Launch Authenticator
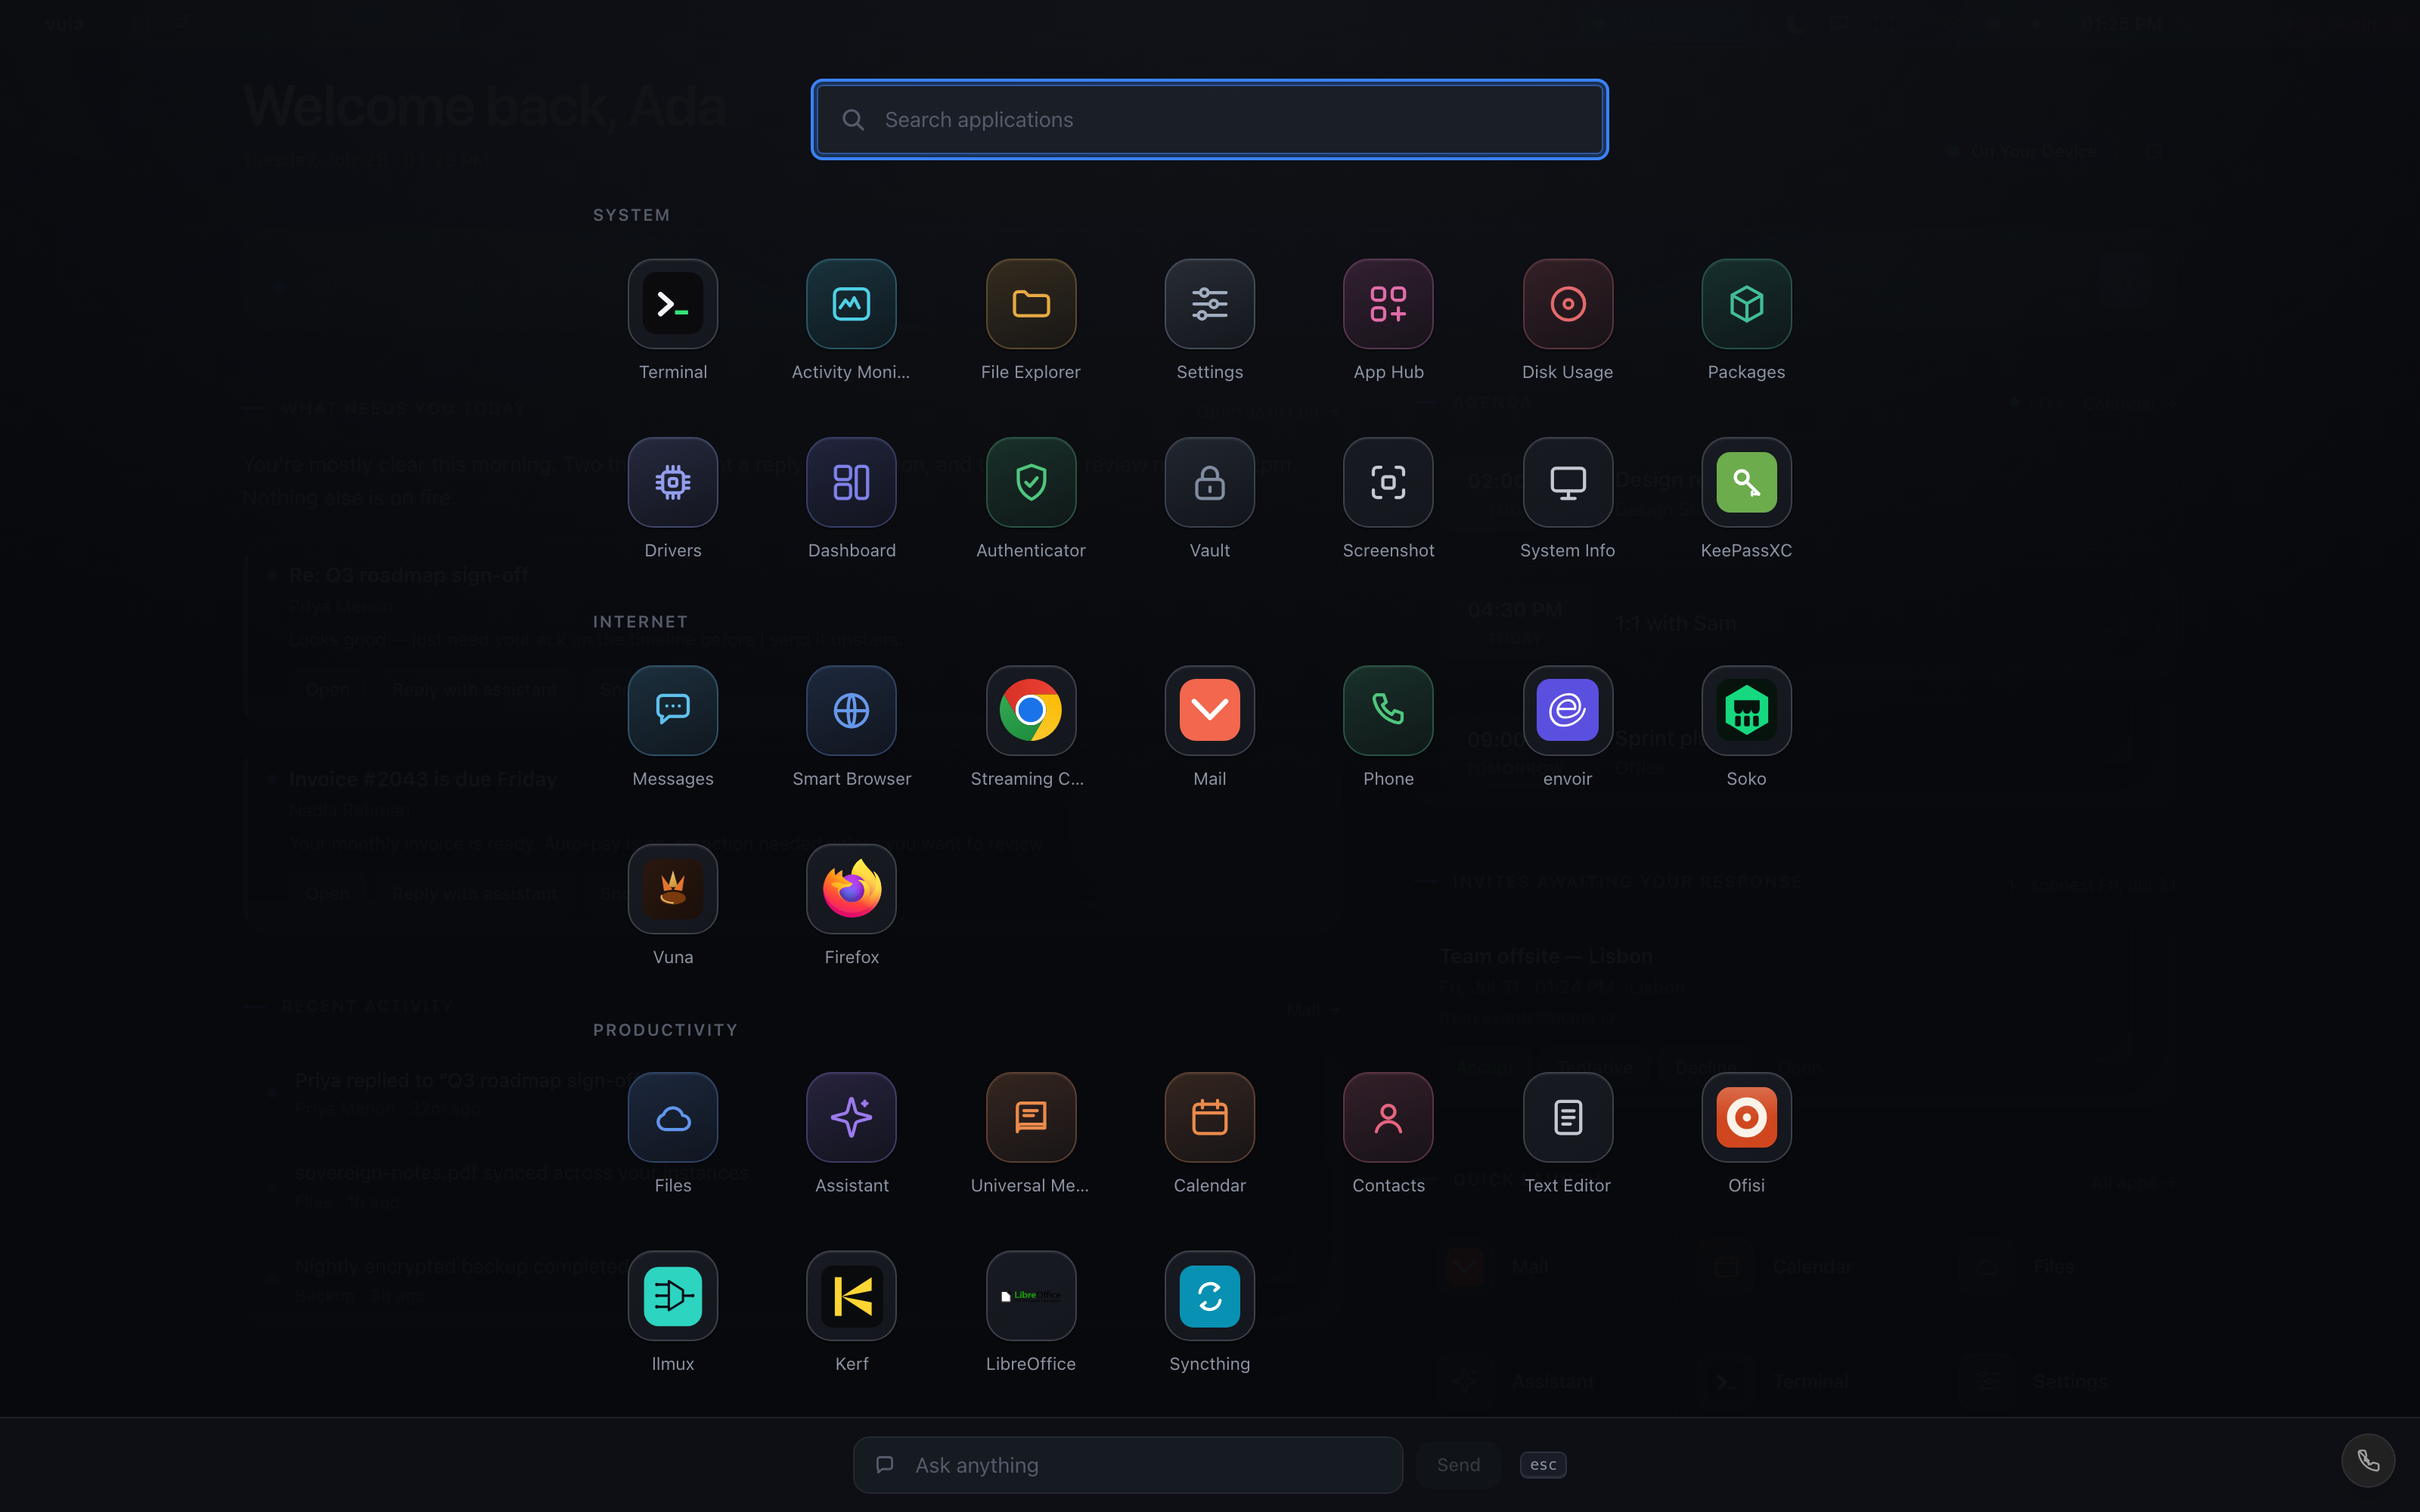This screenshot has height=1512, width=2420. [x=1030, y=482]
